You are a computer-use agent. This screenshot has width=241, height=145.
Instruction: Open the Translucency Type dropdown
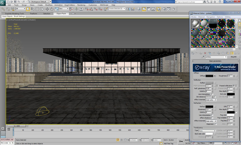tap(207, 131)
